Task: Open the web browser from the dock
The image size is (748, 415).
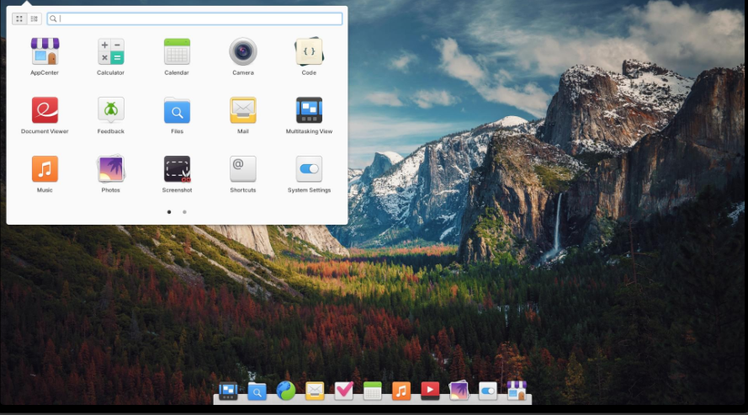Action: pyautogui.click(x=286, y=391)
